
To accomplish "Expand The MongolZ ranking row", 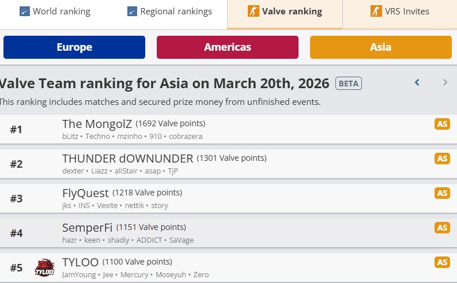I will pos(231,129).
